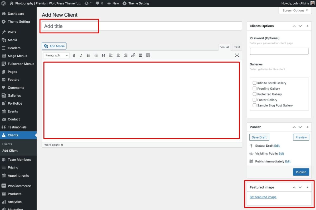
Task: Open the New menu in admin bar
Action: pos(113,3)
